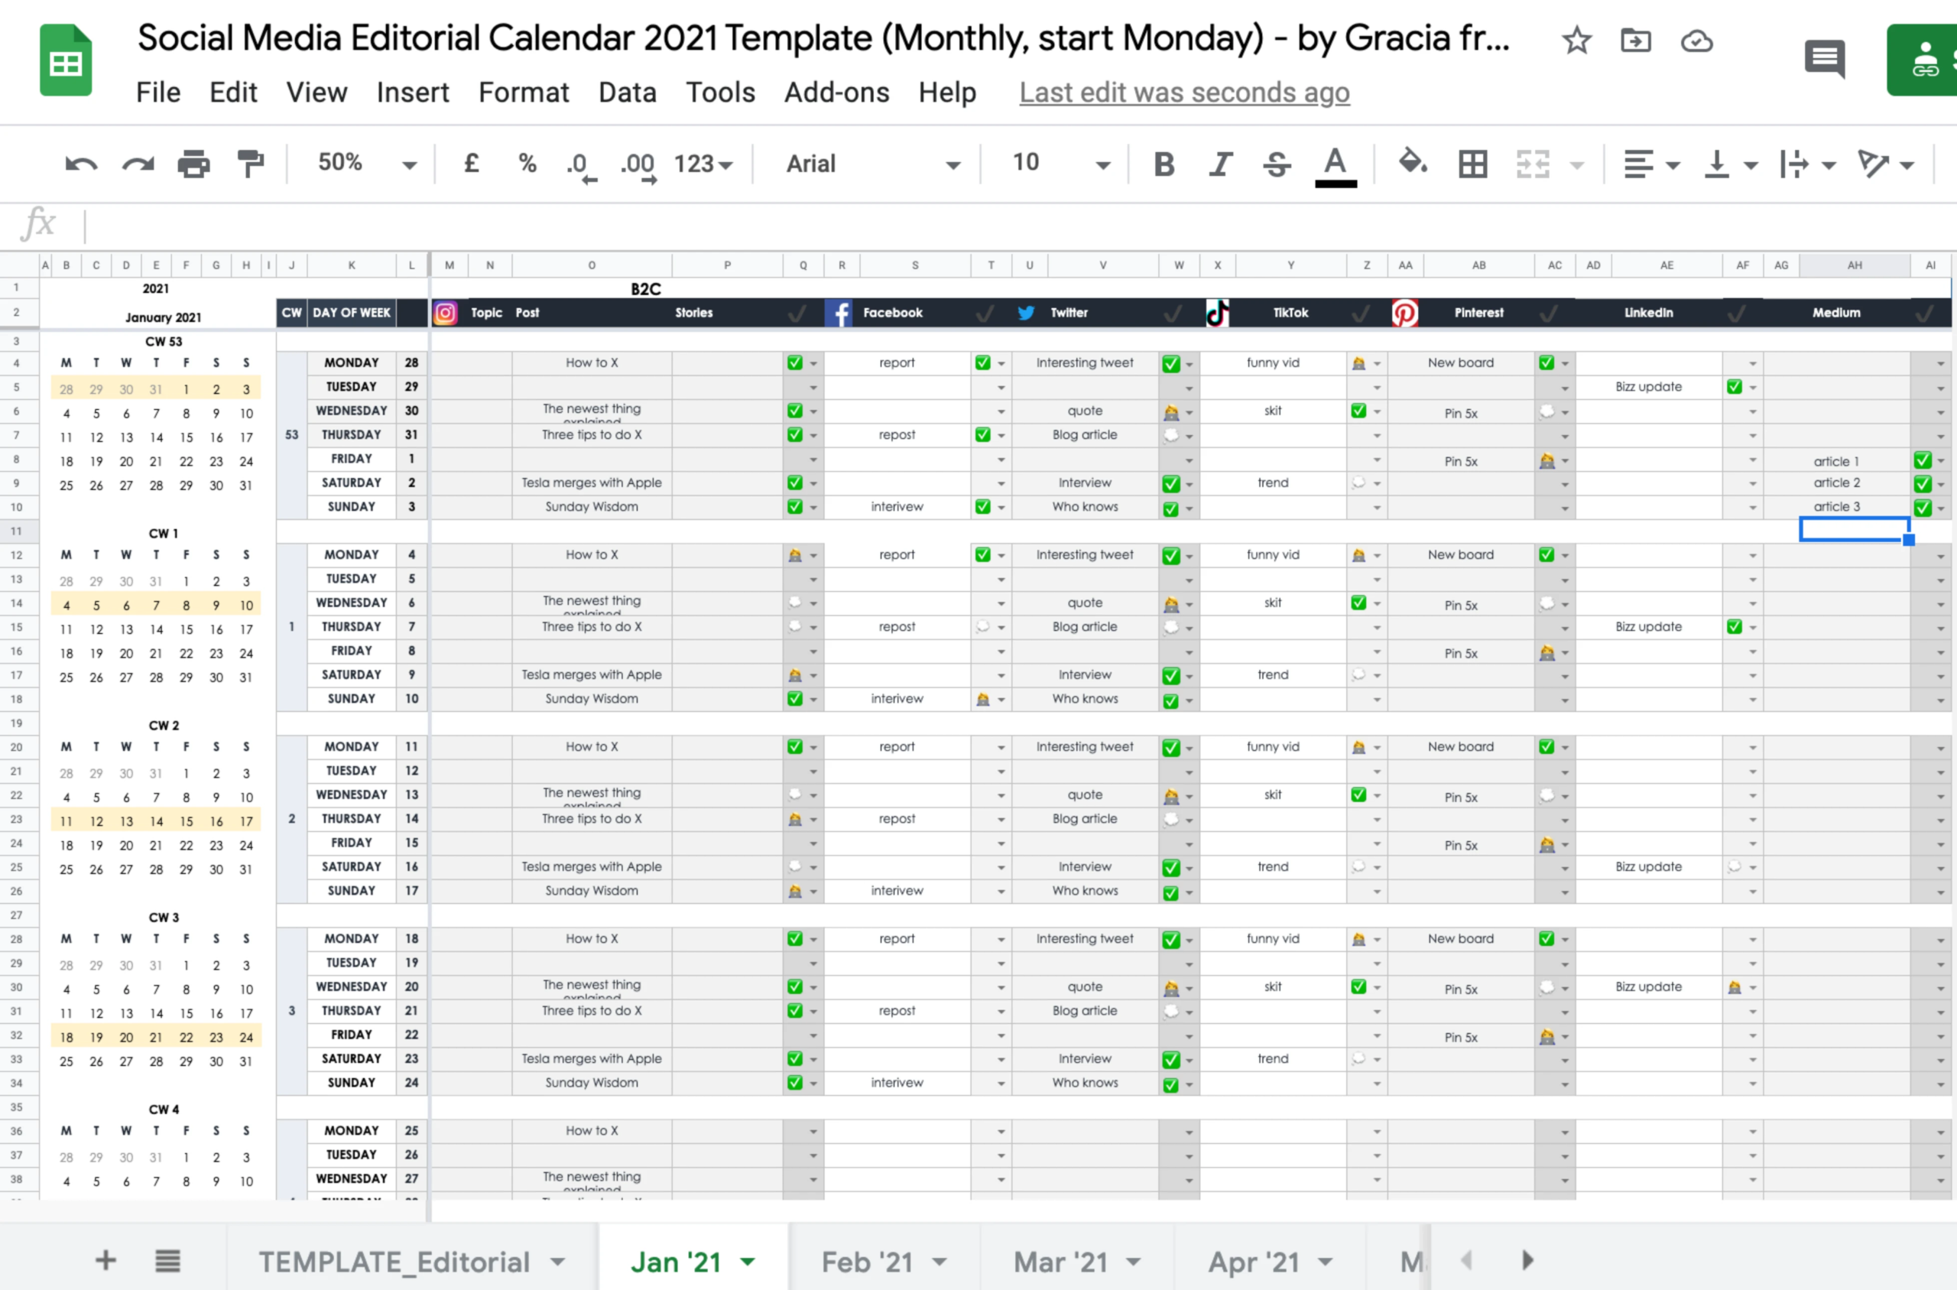This screenshot has width=1957, height=1290.
Task: Star this spreadsheet
Action: coord(1576,41)
